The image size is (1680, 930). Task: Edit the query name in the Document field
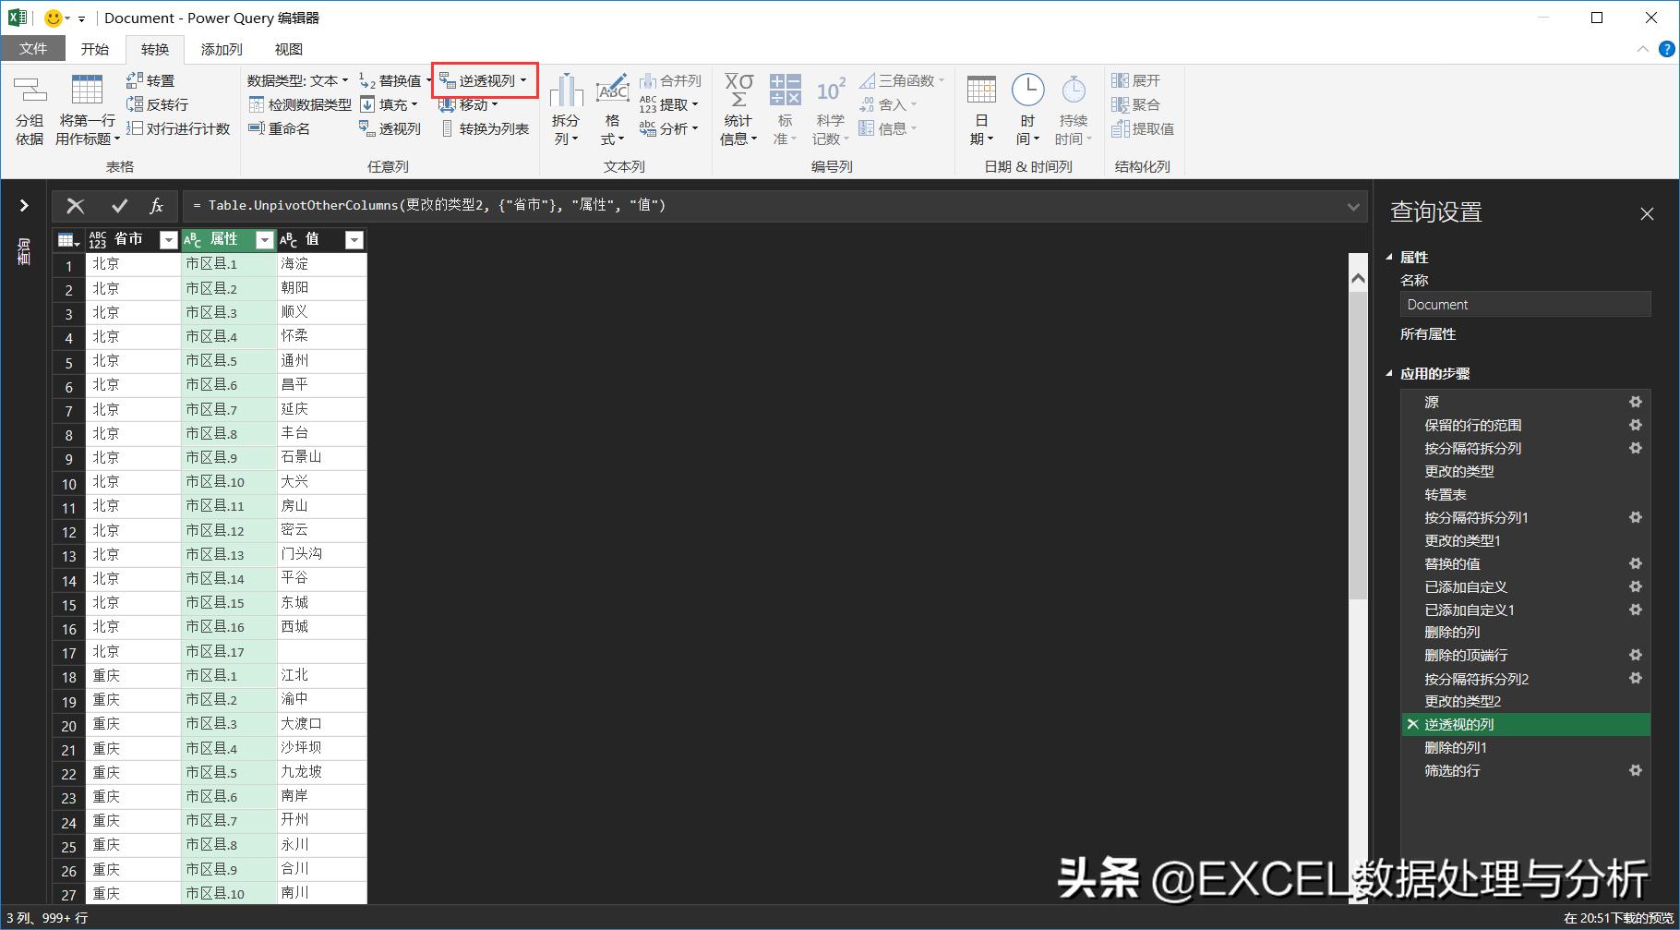[1525, 304]
